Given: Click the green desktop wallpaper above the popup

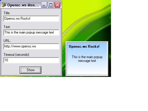Looking at the screenshot, I should point(87,24).
